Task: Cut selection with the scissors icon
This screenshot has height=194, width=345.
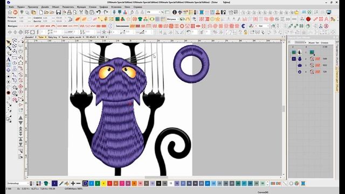Action: pyautogui.click(x=81, y=12)
